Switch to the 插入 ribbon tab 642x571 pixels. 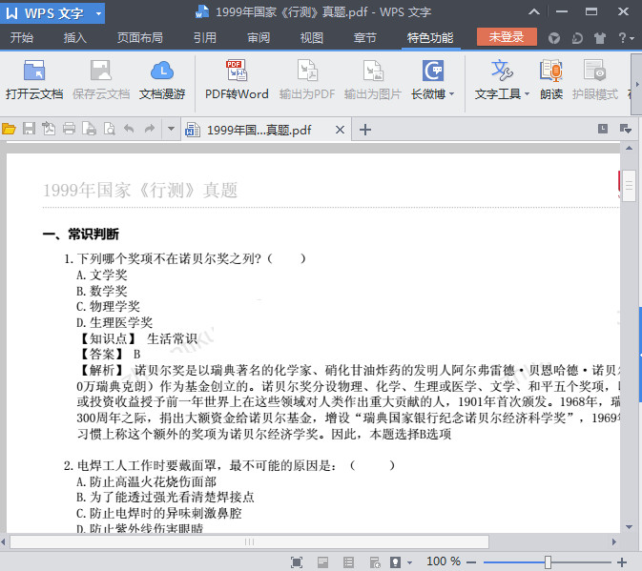pos(75,38)
